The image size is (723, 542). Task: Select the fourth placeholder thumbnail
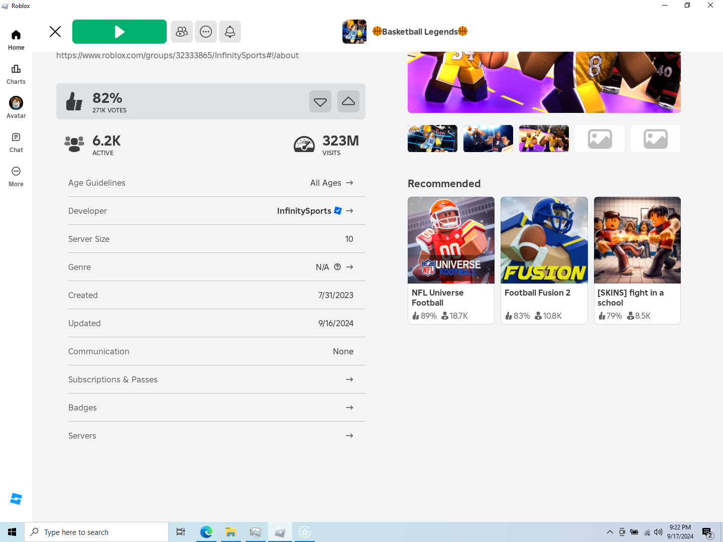[599, 139]
